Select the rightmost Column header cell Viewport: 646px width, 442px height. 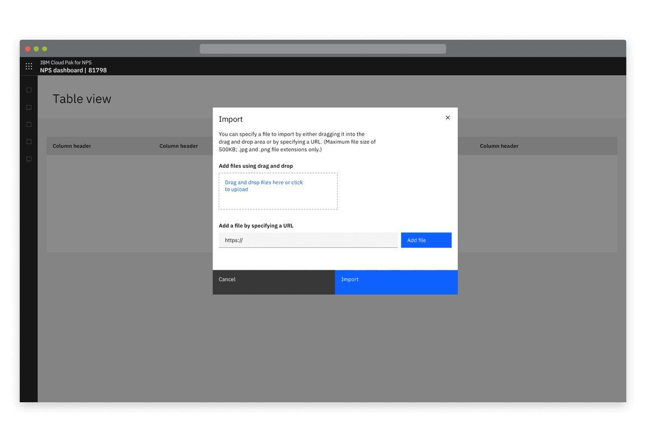pos(499,146)
